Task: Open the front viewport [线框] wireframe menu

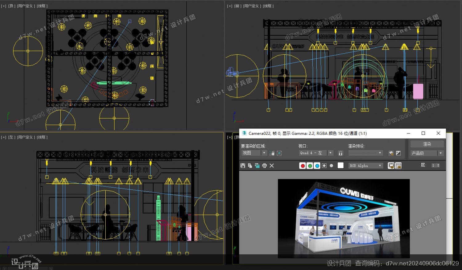Action: (x=268, y=6)
